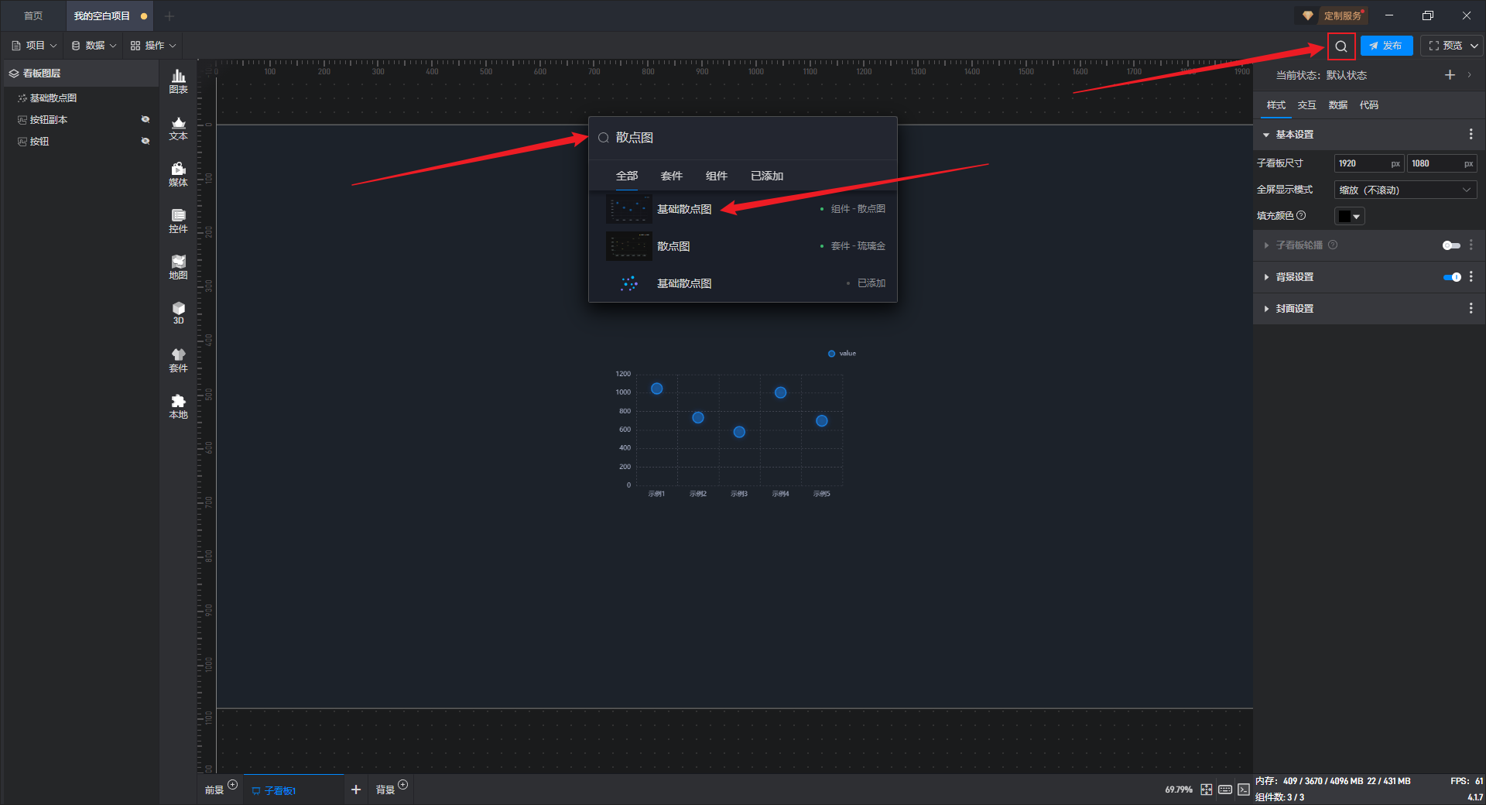1486x805 pixels.
Task: Select the 套件 filter tab in search
Action: coord(672,176)
